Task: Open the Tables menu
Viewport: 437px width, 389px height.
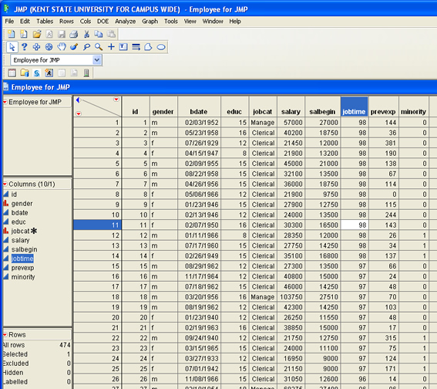Action: pyautogui.click(x=45, y=21)
